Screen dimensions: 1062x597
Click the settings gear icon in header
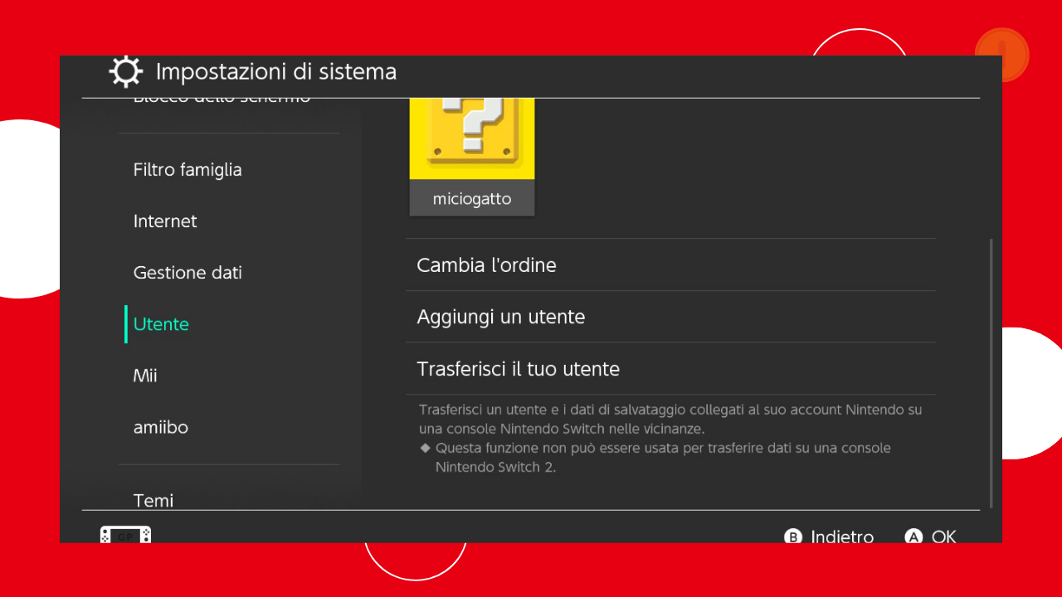tap(125, 72)
